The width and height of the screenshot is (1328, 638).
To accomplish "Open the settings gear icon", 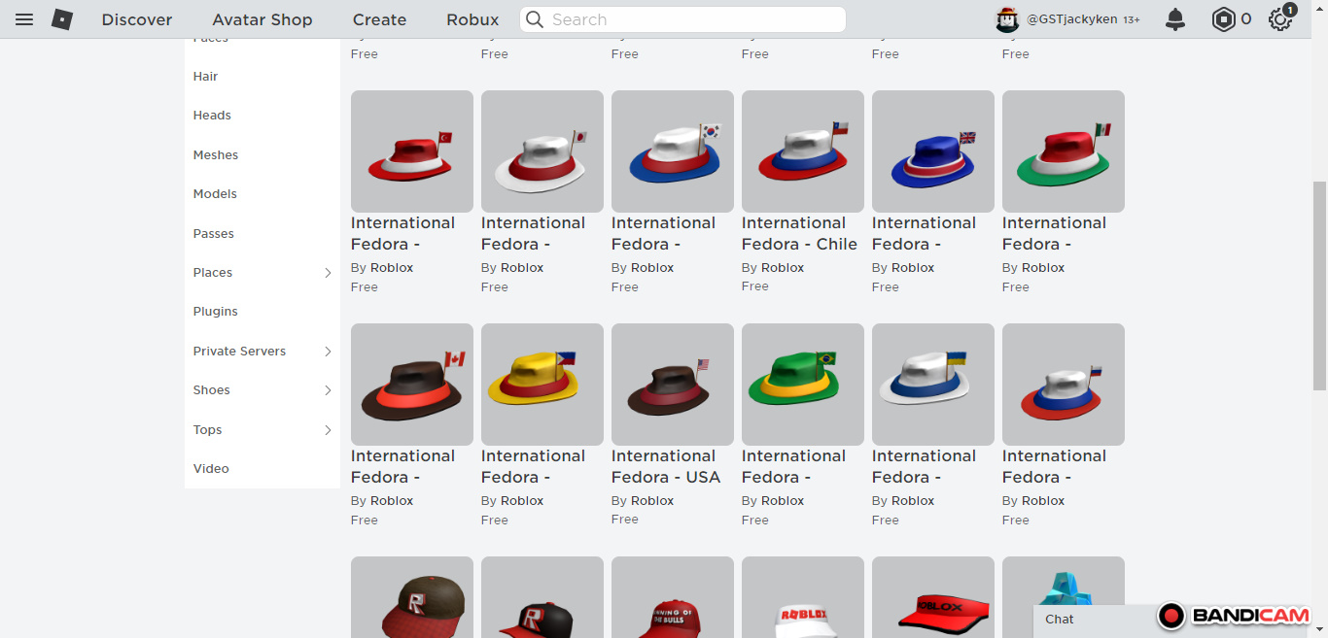I will tap(1279, 19).
